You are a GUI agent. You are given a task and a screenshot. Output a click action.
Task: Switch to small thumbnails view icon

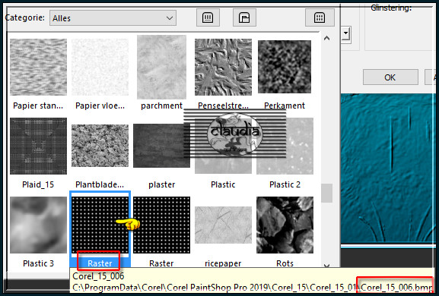(x=208, y=17)
